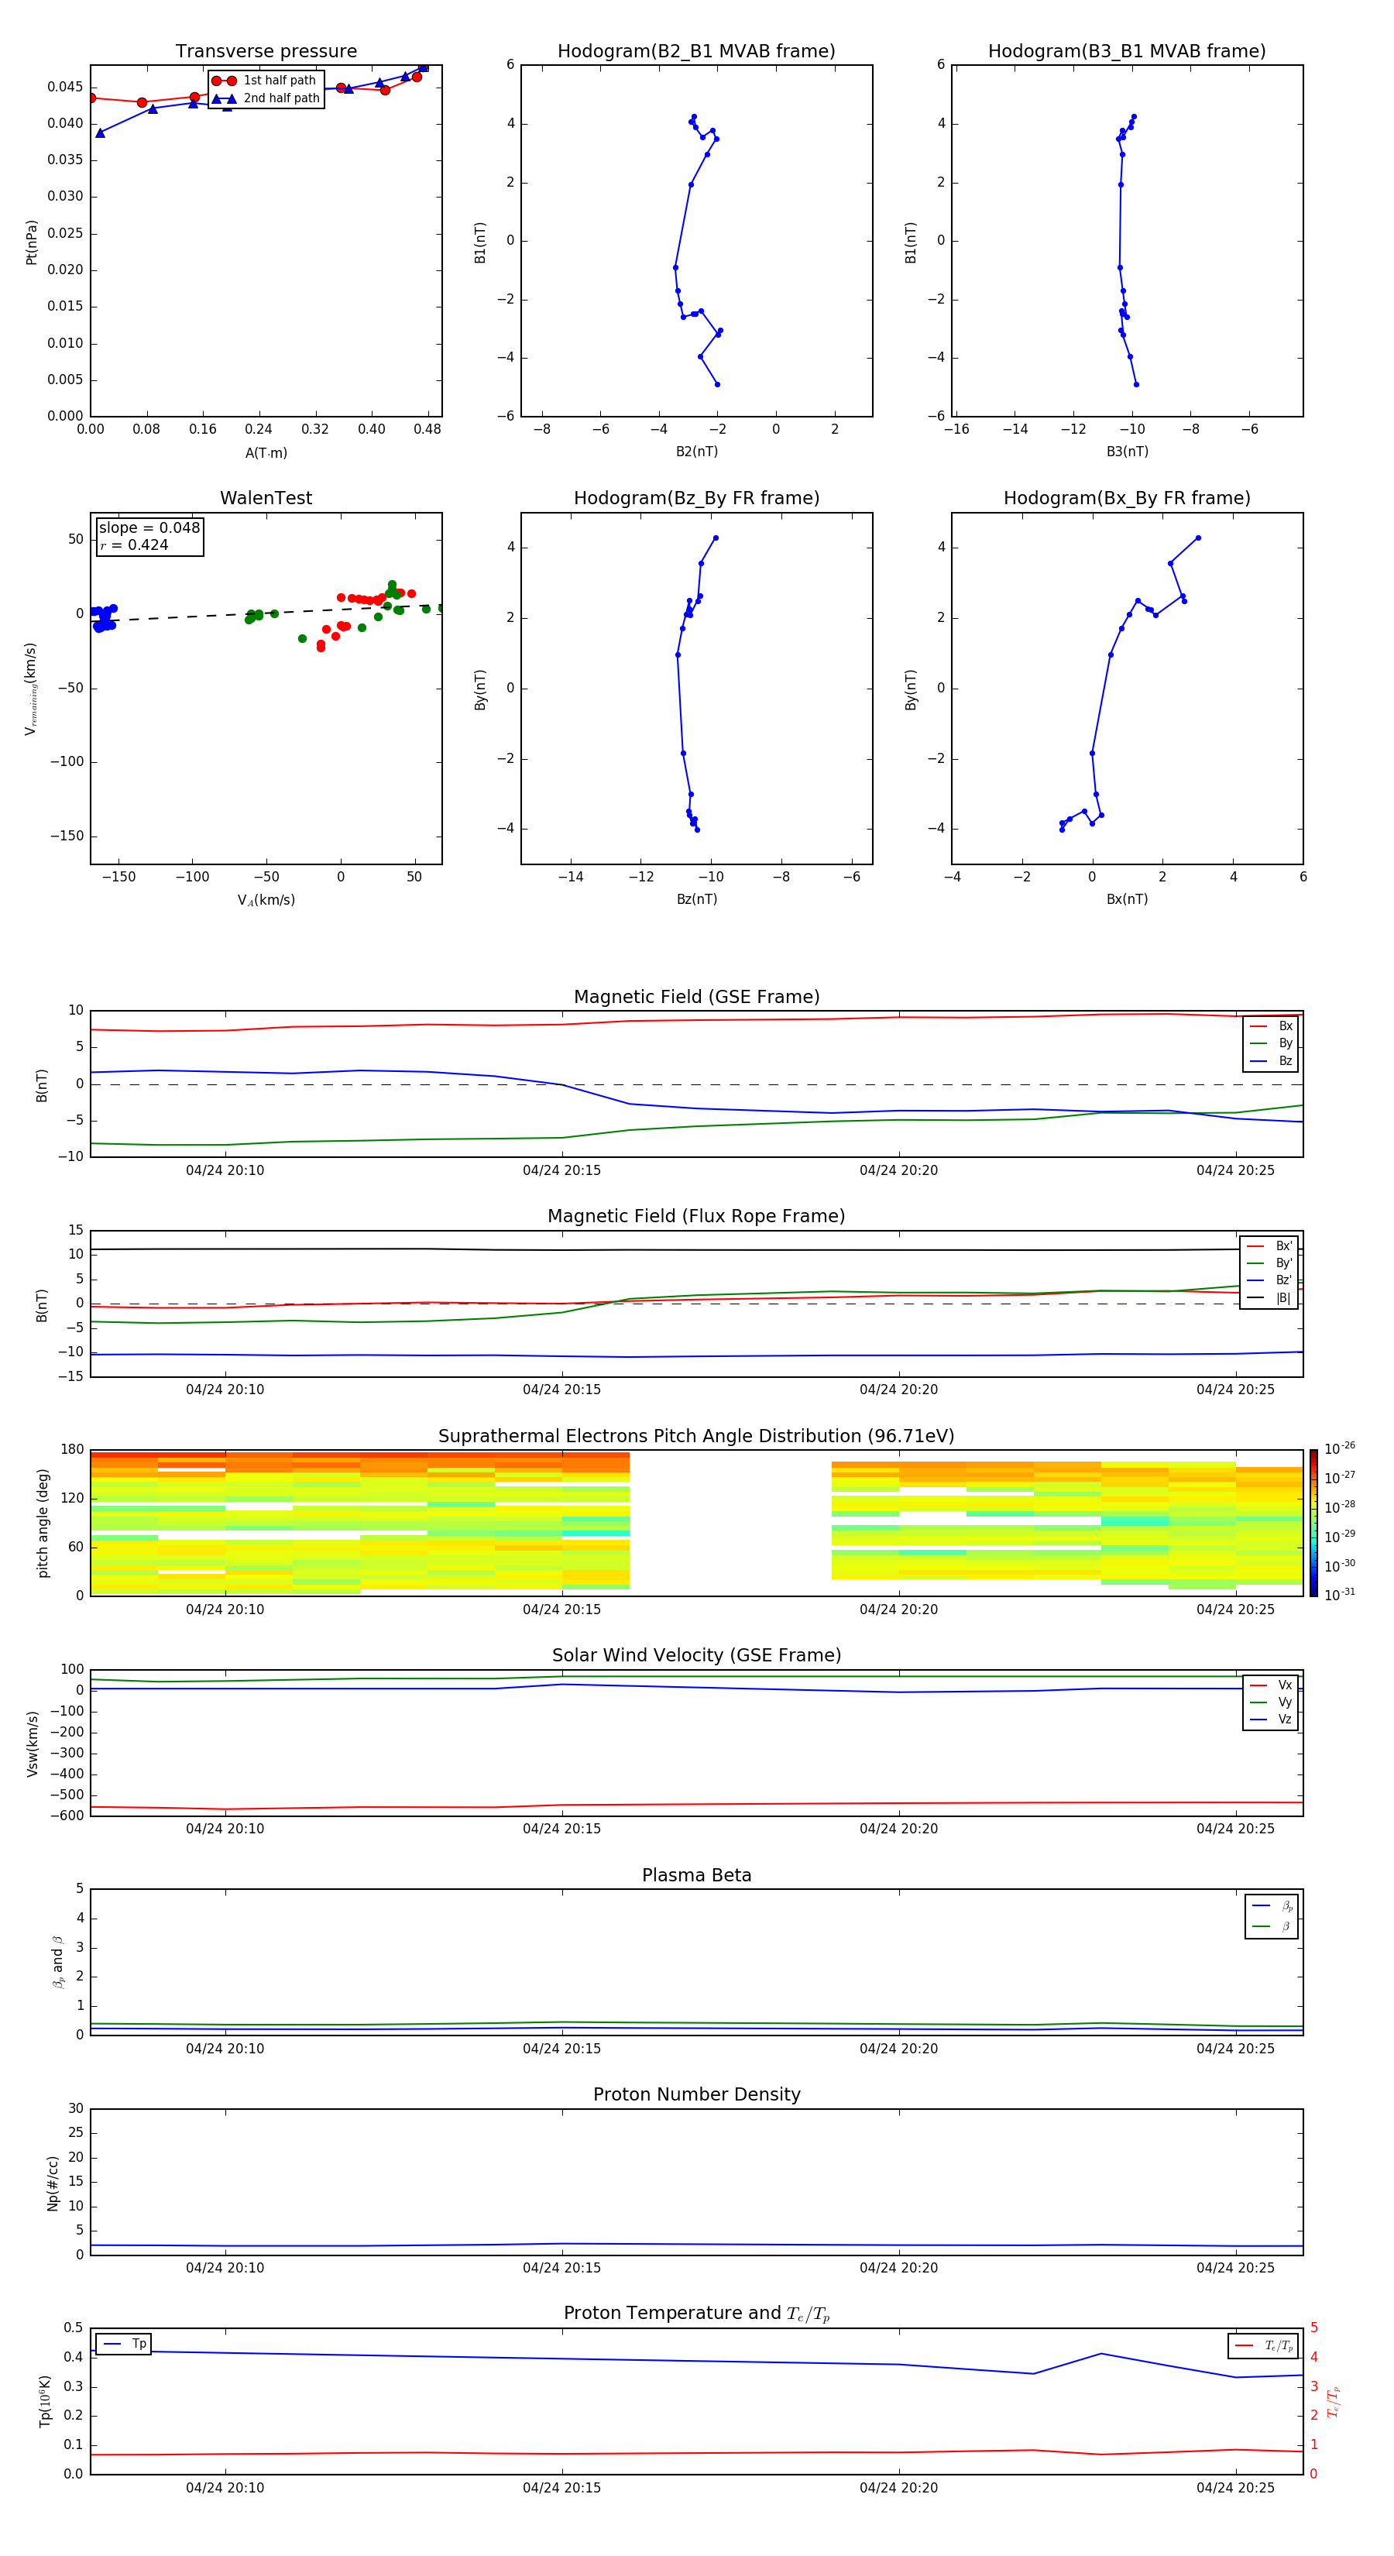Click the 30 tick on proton density axis
The image size is (1394, 2556).
click(75, 2110)
